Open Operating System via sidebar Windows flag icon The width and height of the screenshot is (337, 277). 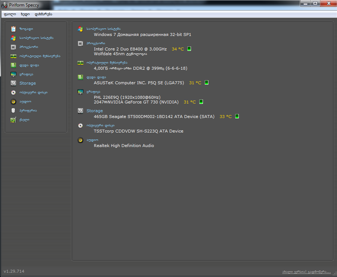(13, 38)
